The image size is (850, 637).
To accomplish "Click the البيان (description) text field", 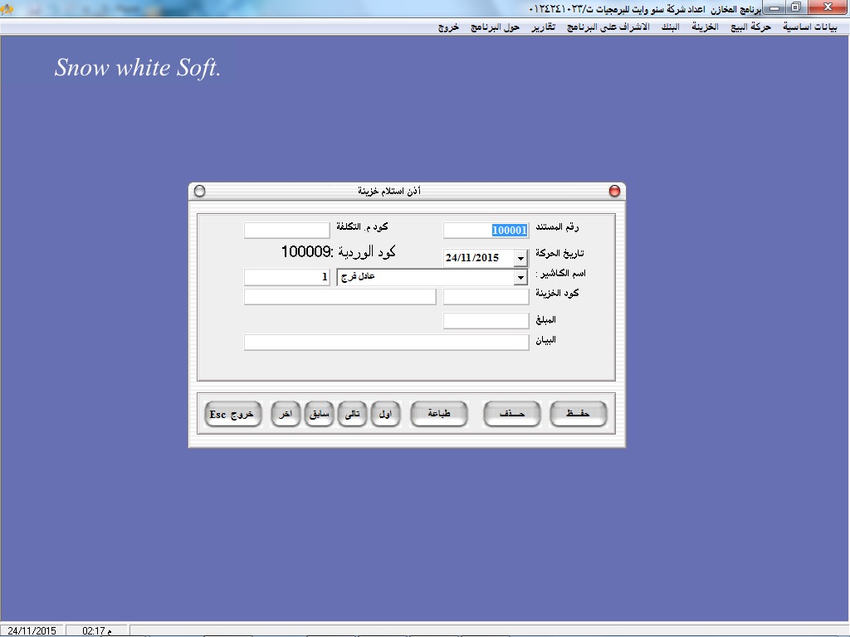I will 386,342.
